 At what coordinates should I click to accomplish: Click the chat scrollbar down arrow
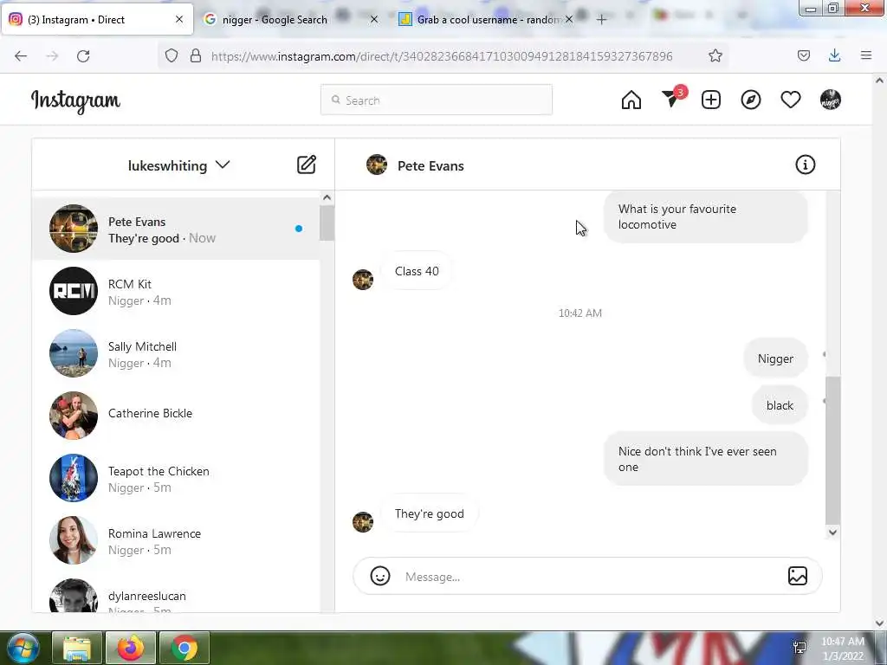(832, 533)
